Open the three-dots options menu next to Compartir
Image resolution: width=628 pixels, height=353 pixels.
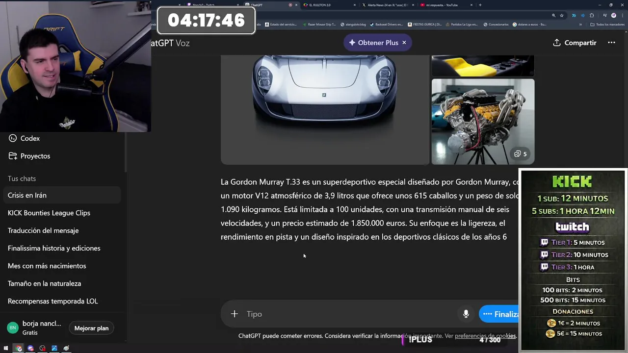click(611, 43)
